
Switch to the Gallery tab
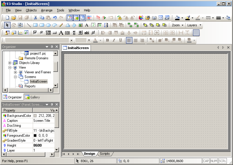(x=32, y=97)
